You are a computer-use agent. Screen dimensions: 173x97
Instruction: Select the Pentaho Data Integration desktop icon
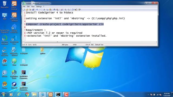pos(5,29)
